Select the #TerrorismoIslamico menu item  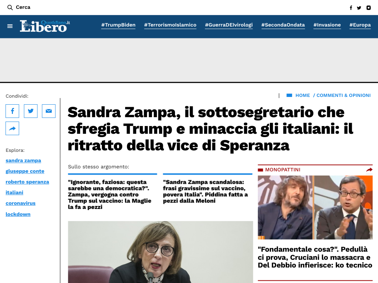[x=170, y=25]
